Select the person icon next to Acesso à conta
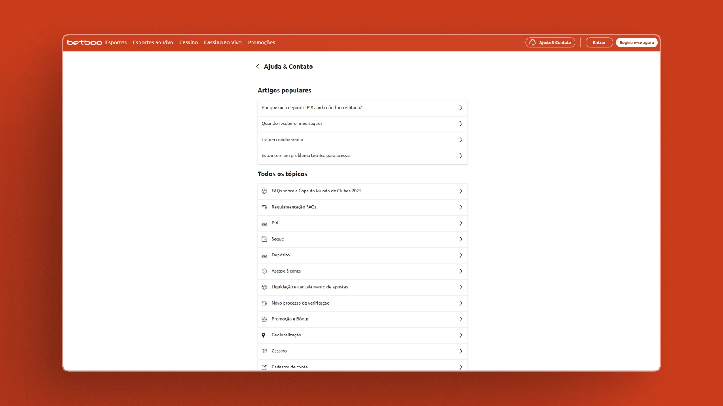The image size is (723, 406). coord(265,271)
